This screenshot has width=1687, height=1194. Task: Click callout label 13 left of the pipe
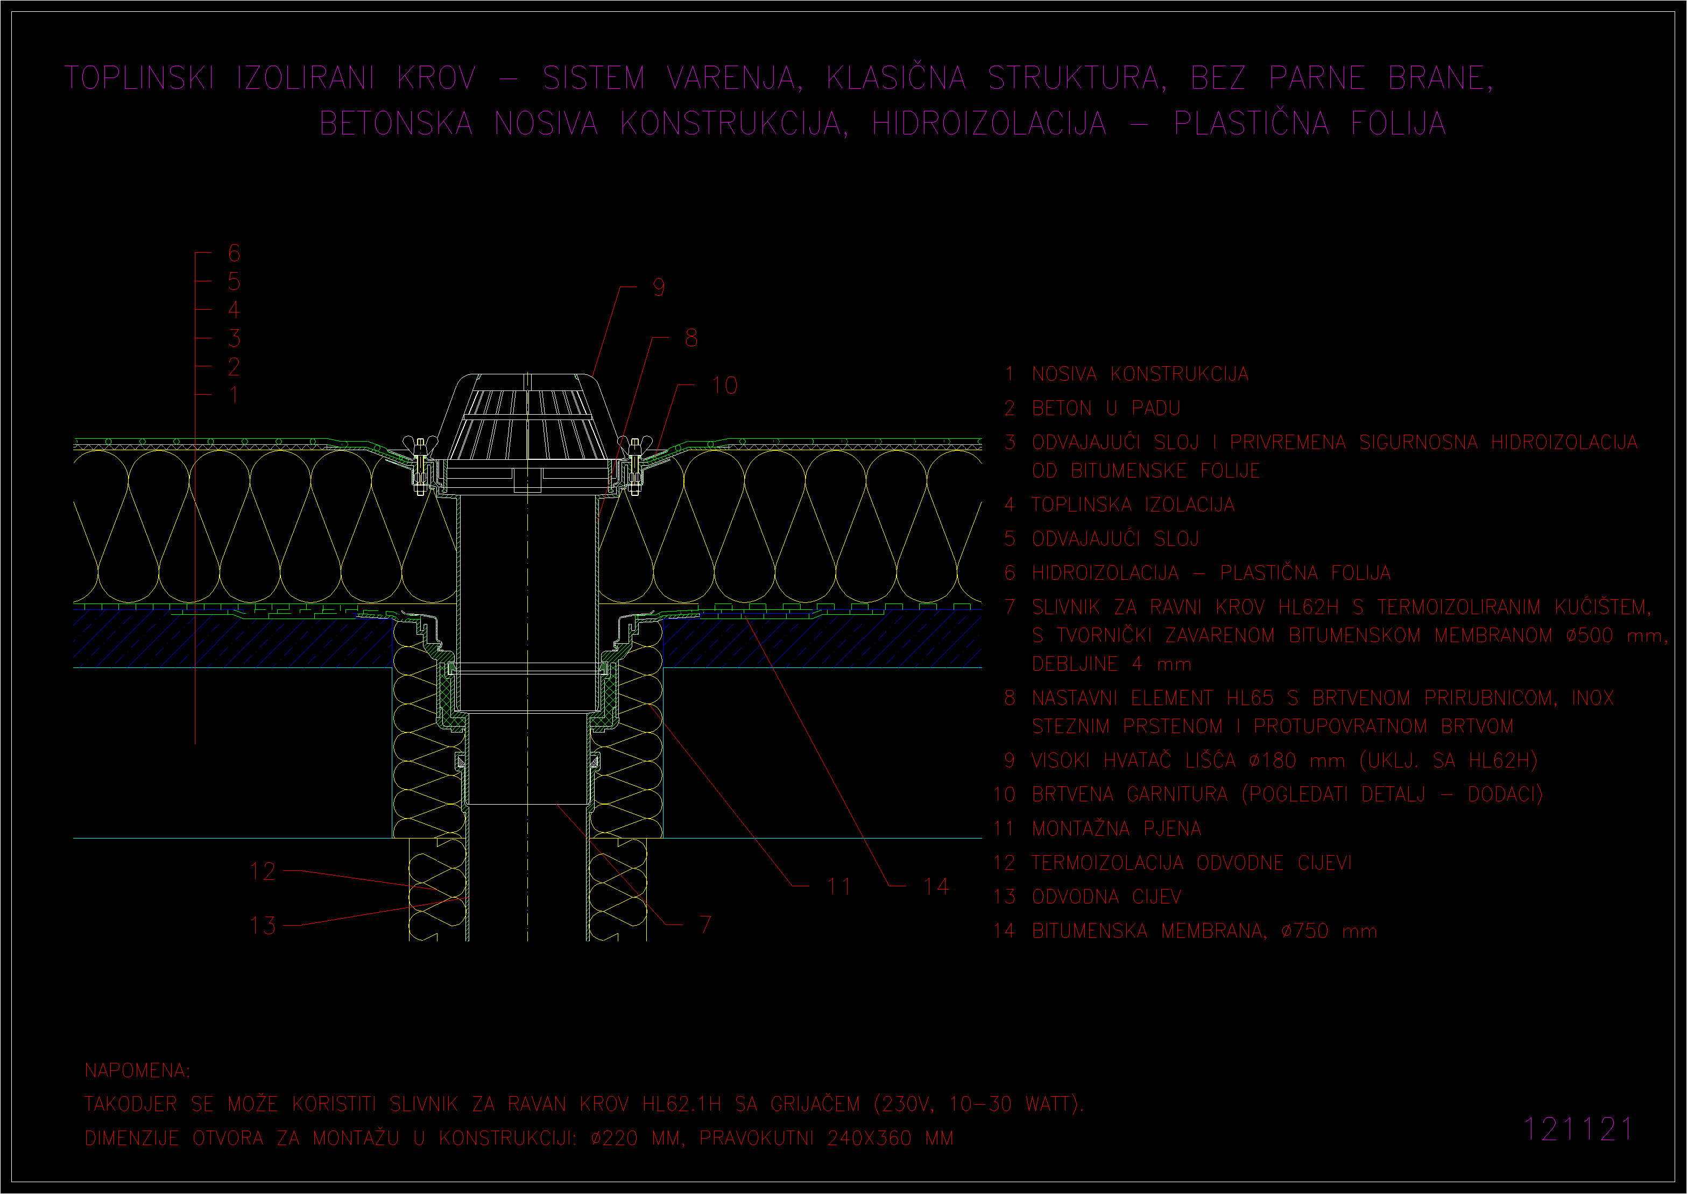263,925
